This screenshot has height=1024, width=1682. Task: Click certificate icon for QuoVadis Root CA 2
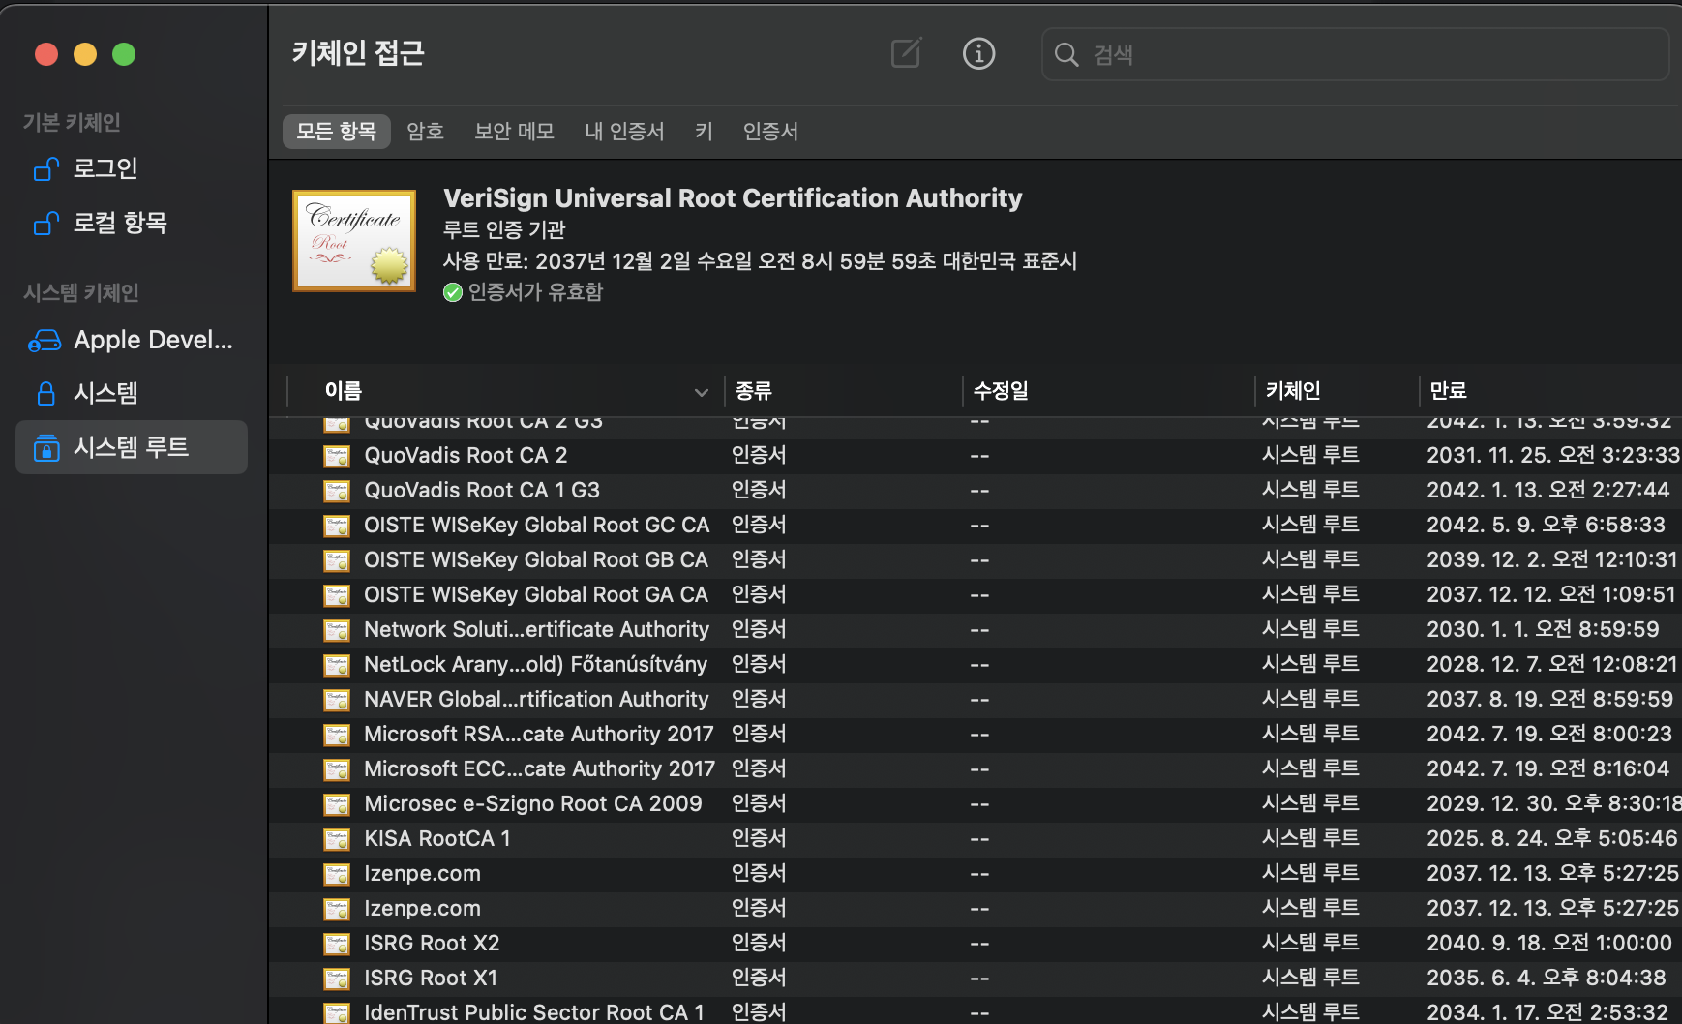coord(337,456)
